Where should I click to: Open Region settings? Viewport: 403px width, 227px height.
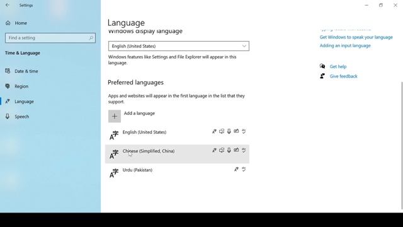click(x=21, y=86)
